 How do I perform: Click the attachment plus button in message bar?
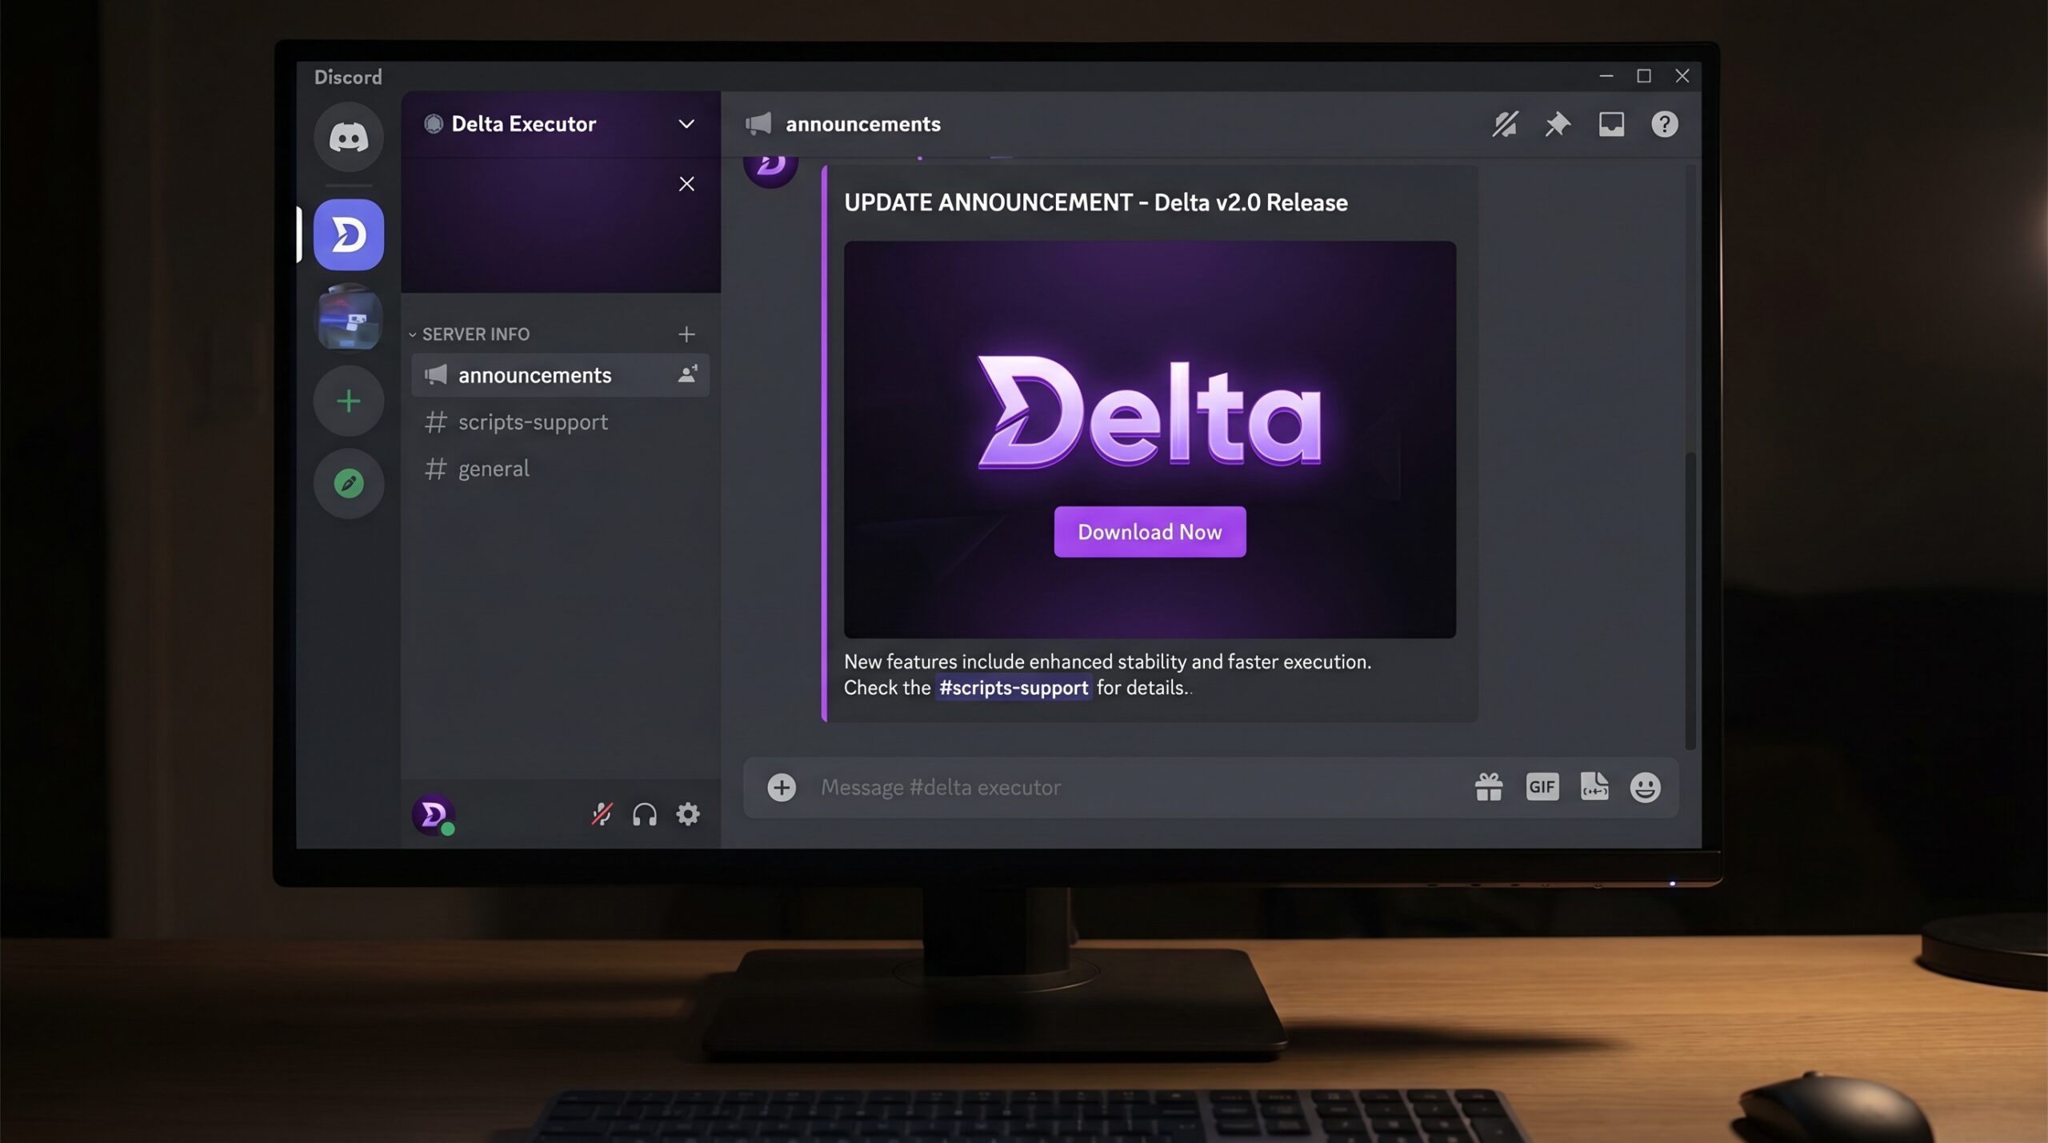[x=782, y=788]
